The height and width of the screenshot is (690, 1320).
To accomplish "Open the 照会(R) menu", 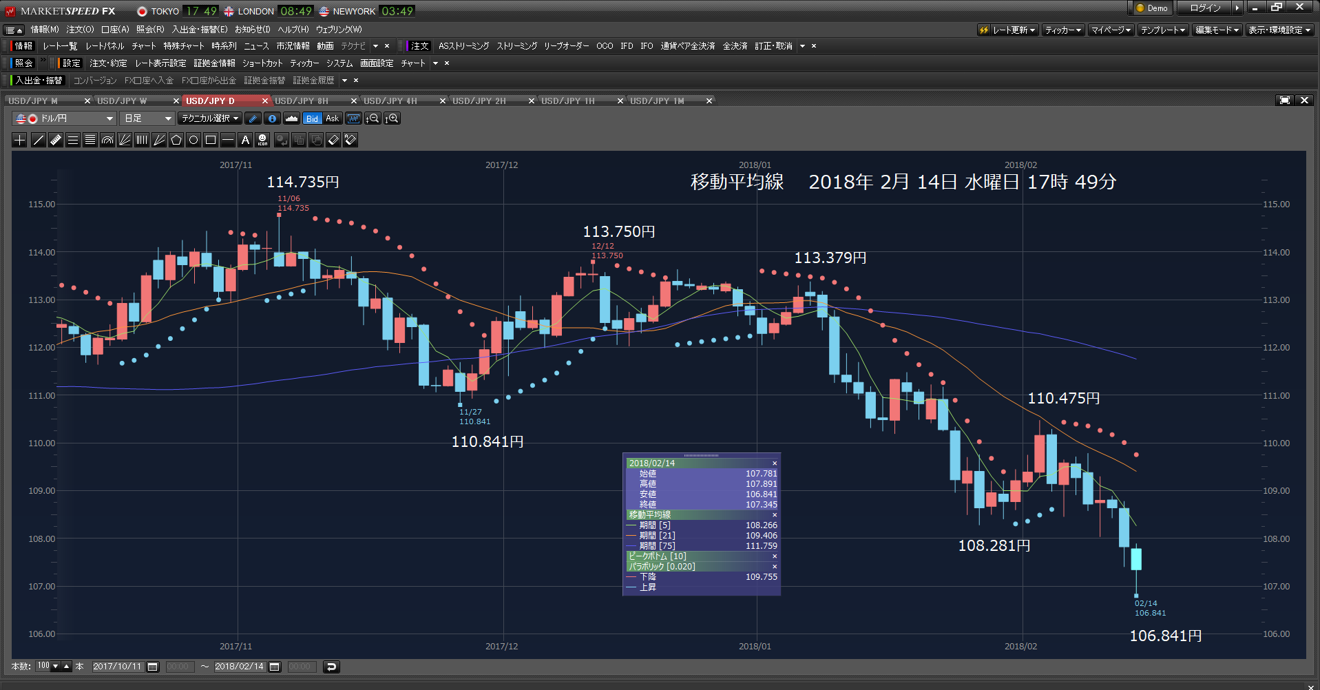I will point(150,30).
